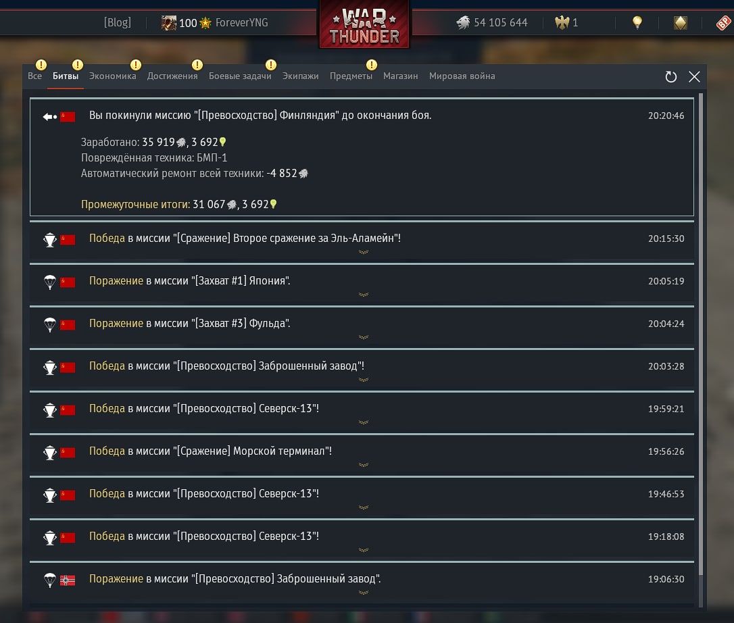Click the ForeverYNG player name
Screen dimensions: 734x623
pos(241,22)
